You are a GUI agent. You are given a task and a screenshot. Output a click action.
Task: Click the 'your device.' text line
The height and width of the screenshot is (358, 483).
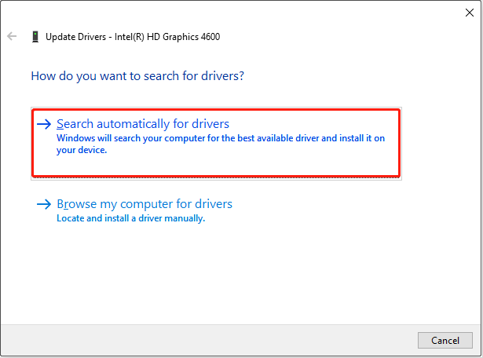(x=82, y=150)
